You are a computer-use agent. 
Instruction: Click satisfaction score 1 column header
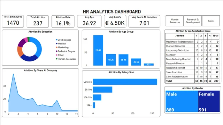pyautogui.click(x=197, y=36)
